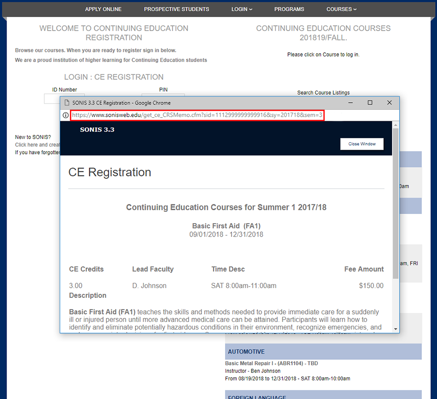Click the AUTOMOTIVE category header

[x=323, y=351]
